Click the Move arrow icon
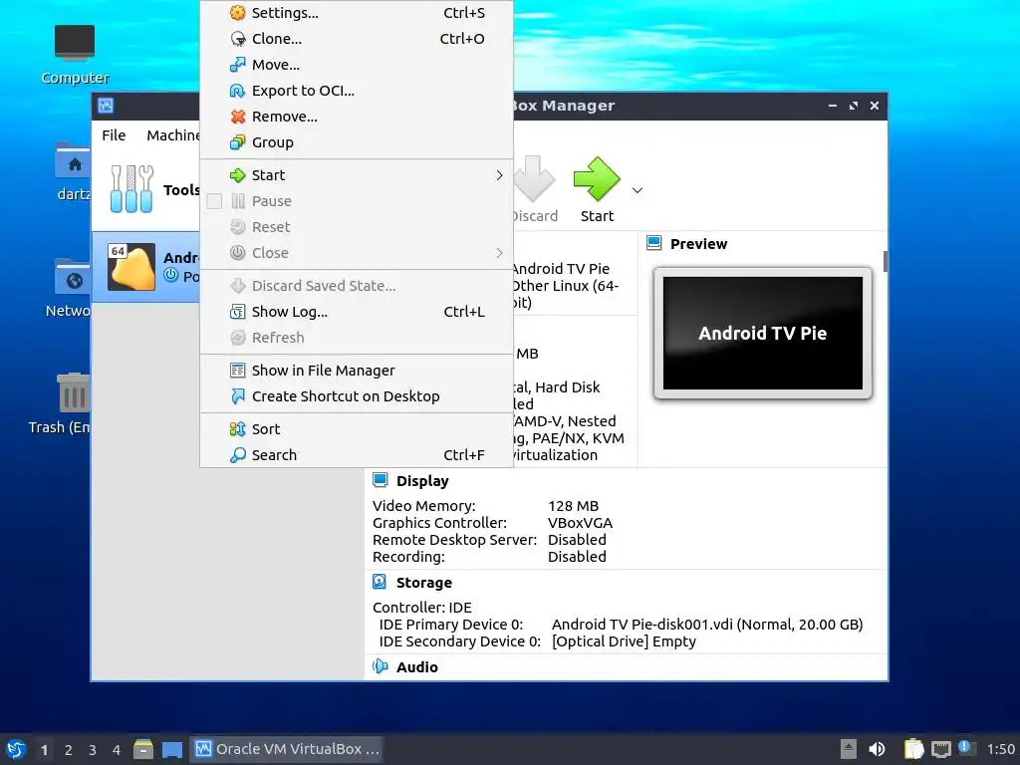Image resolution: width=1020 pixels, height=765 pixels. point(237,65)
